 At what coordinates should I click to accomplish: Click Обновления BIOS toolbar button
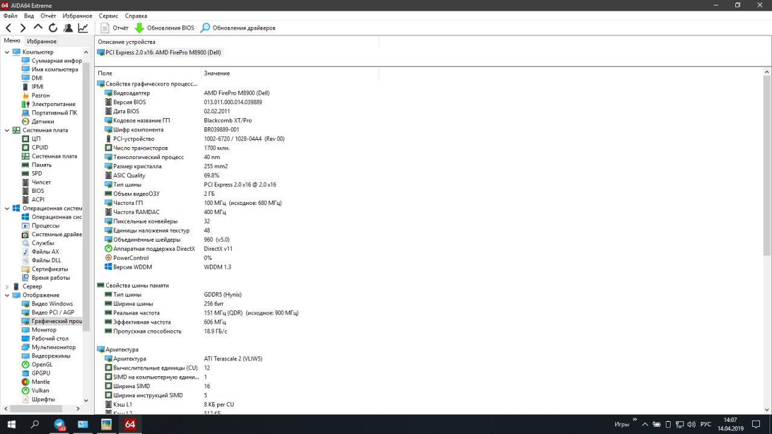pos(165,28)
